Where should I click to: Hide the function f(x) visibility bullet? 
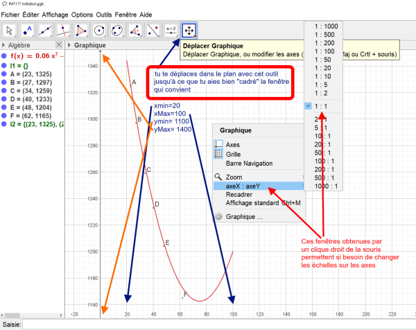[5, 55]
